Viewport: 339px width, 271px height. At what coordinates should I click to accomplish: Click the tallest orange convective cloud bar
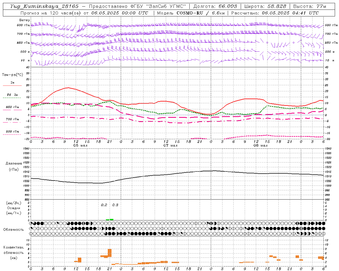[x=110, y=253]
